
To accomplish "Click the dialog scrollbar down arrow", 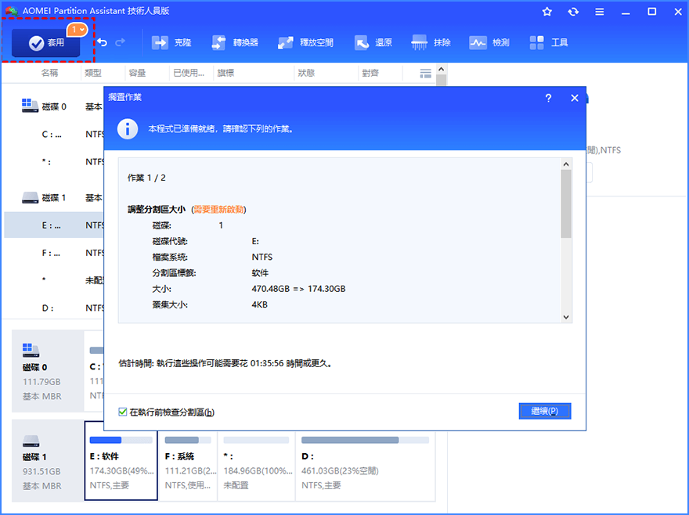I will tap(566, 317).
